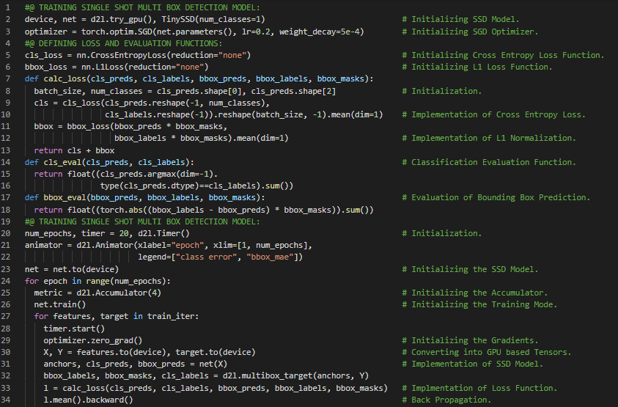Click the "Implementation of L1 Normalization" comment
The image size is (618, 407).
[493, 138]
